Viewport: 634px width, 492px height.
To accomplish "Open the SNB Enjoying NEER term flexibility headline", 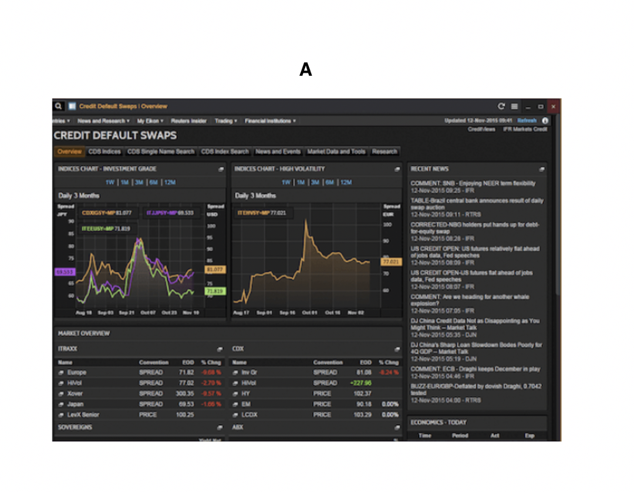I will click(x=473, y=183).
